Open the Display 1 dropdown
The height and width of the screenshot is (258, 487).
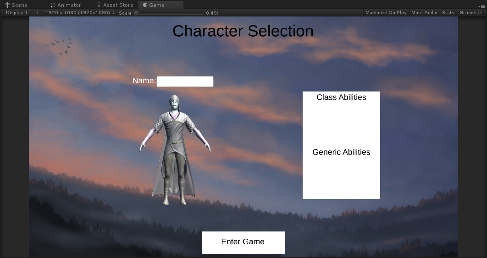[22, 13]
